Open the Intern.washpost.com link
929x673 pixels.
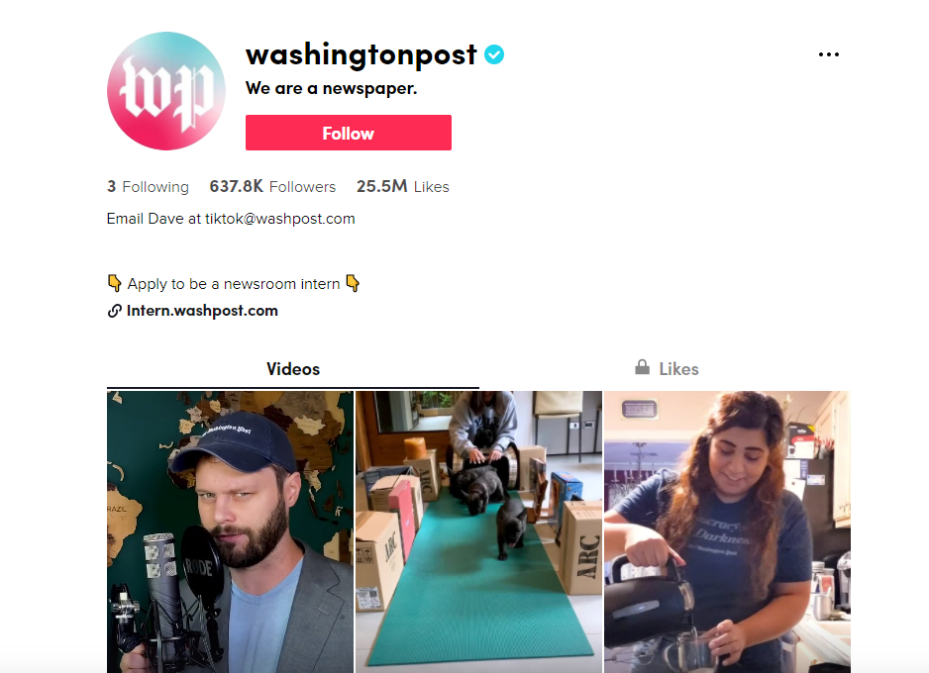pyautogui.click(x=202, y=311)
